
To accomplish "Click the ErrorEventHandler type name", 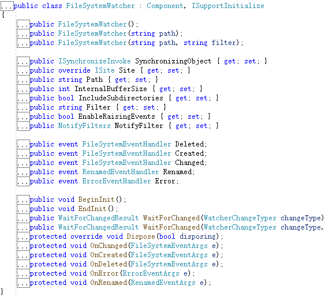I will [117, 181].
